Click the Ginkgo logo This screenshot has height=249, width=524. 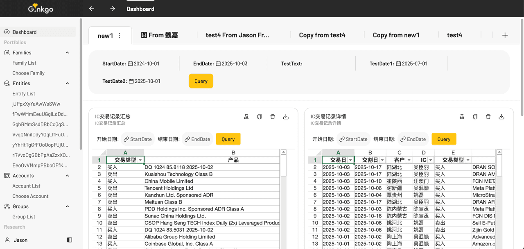point(41,9)
